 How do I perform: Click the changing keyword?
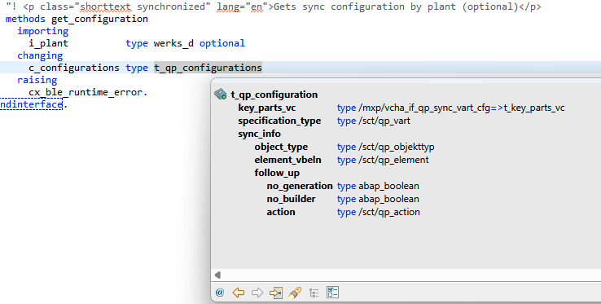click(40, 55)
